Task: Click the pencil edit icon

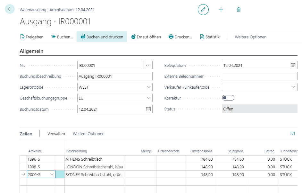Action: (203, 10)
